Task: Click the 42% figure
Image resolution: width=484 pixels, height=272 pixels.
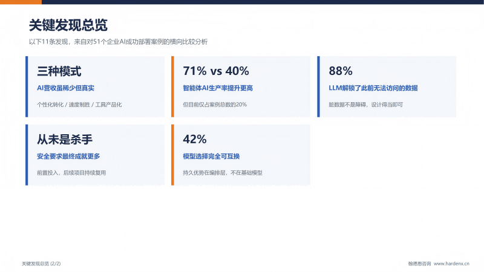Action: [x=194, y=139]
